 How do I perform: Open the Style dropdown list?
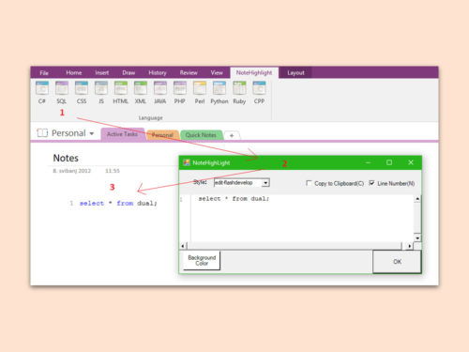pyautogui.click(x=265, y=183)
